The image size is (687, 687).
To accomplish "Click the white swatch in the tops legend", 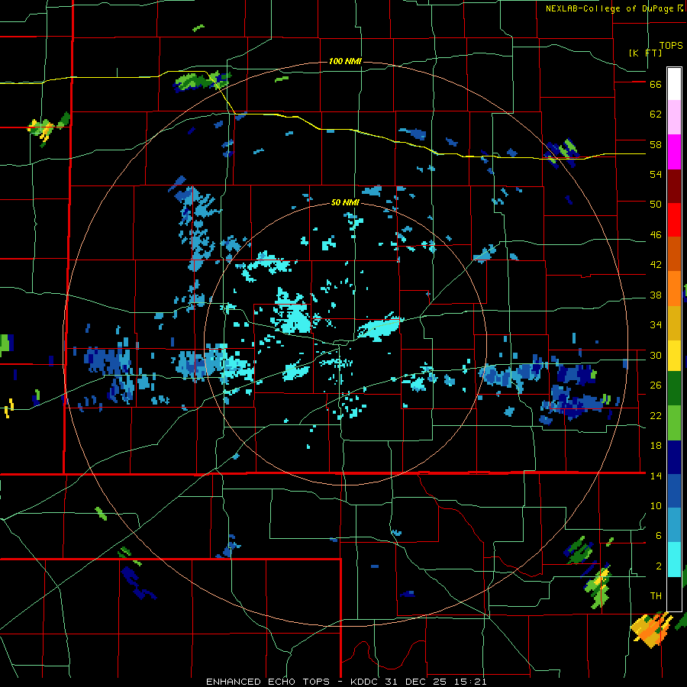I will [x=674, y=84].
